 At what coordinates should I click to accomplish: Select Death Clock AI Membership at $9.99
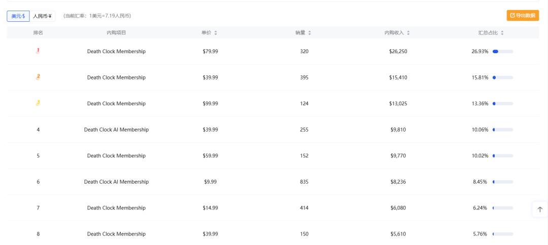click(116, 182)
